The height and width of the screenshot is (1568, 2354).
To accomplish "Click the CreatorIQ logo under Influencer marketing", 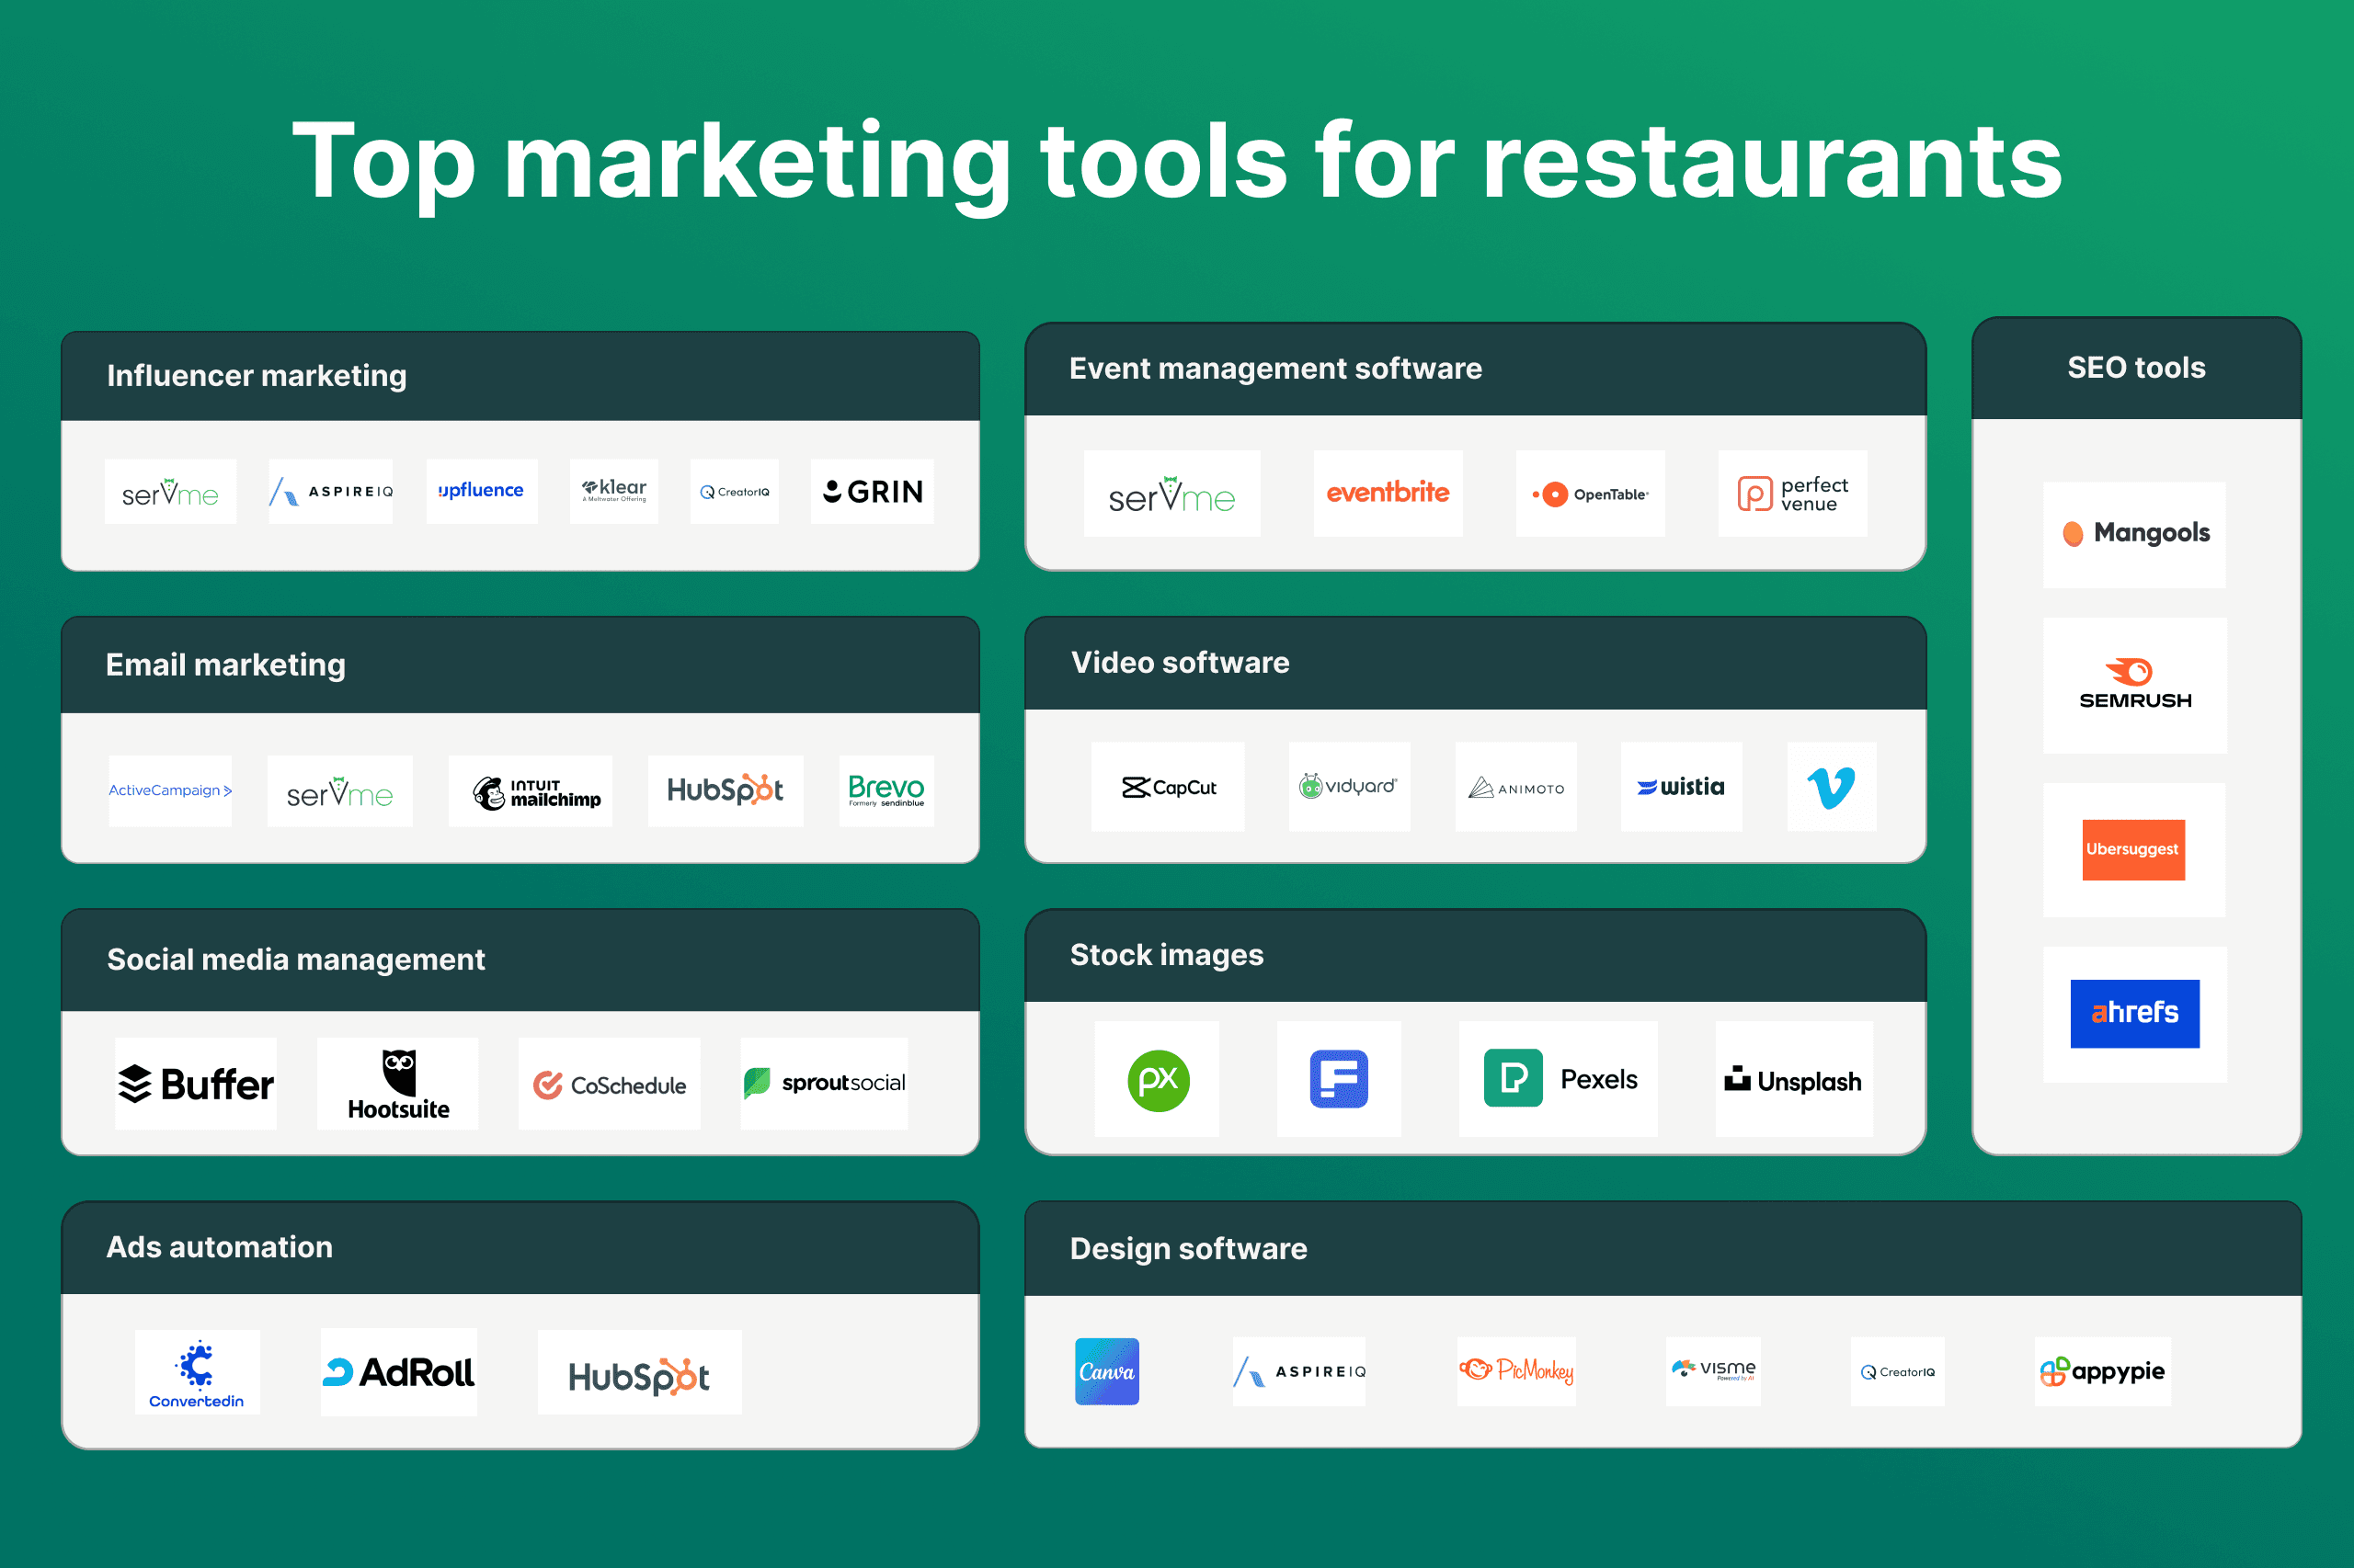I will point(735,491).
